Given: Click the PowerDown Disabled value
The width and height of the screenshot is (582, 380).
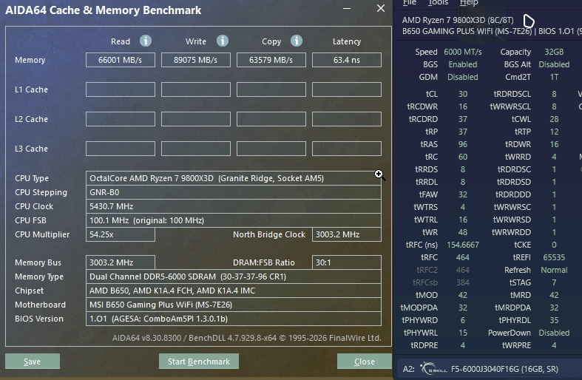Looking at the screenshot, I should (554, 333).
